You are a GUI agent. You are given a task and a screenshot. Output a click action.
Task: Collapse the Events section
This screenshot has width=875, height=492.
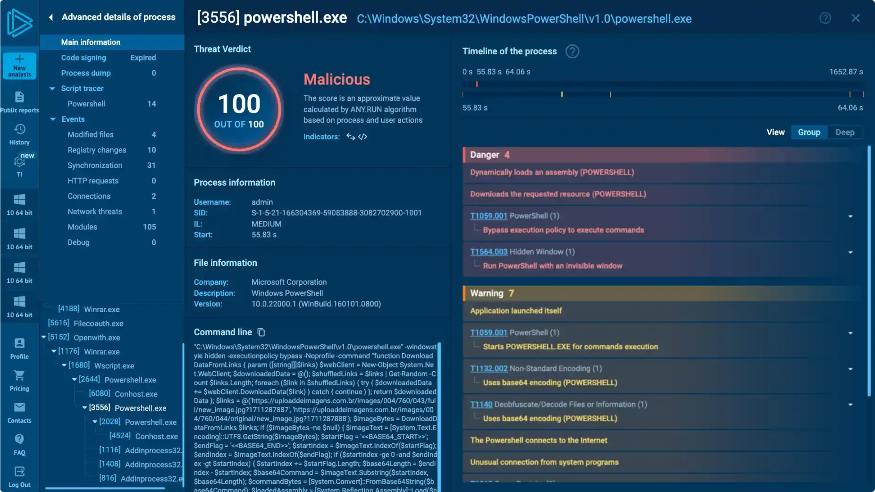point(52,119)
